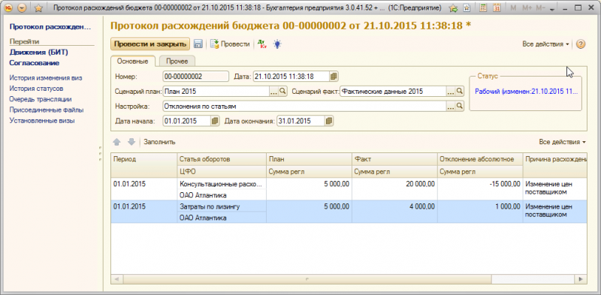Switch to the Прочее tab
Image resolution: width=601 pixels, height=295 pixels.
point(177,62)
